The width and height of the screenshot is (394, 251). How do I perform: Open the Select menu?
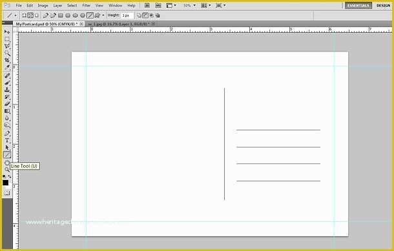tap(72, 5)
